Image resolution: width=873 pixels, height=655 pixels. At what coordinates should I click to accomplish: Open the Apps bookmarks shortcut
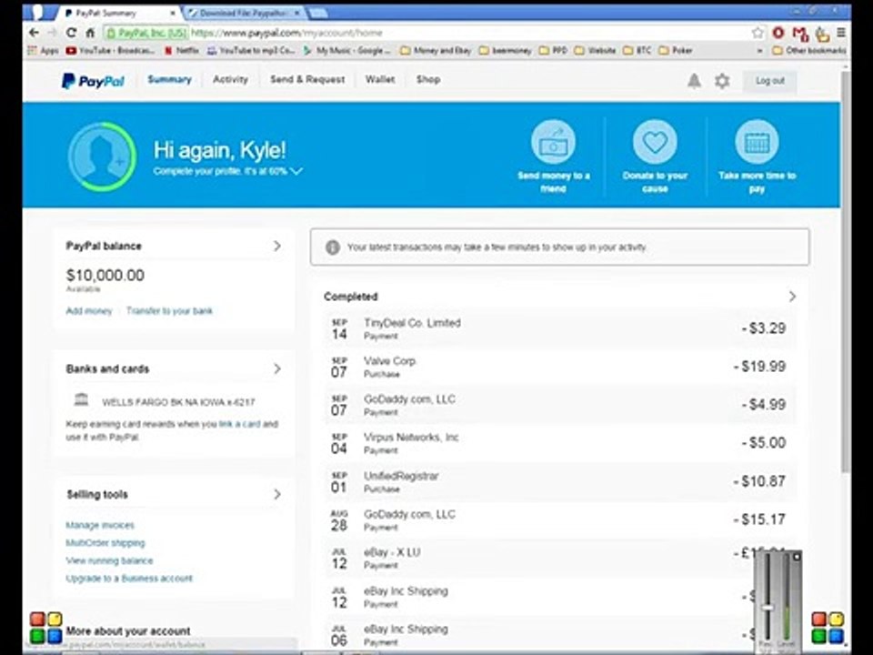44,50
